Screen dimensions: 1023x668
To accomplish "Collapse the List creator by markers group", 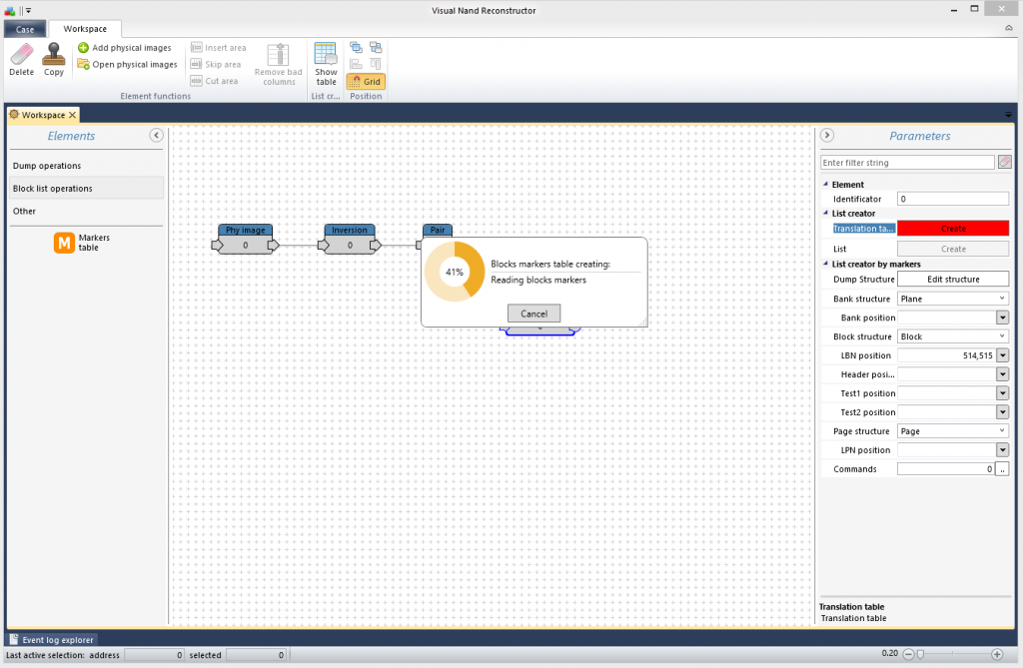I will click(x=825, y=264).
